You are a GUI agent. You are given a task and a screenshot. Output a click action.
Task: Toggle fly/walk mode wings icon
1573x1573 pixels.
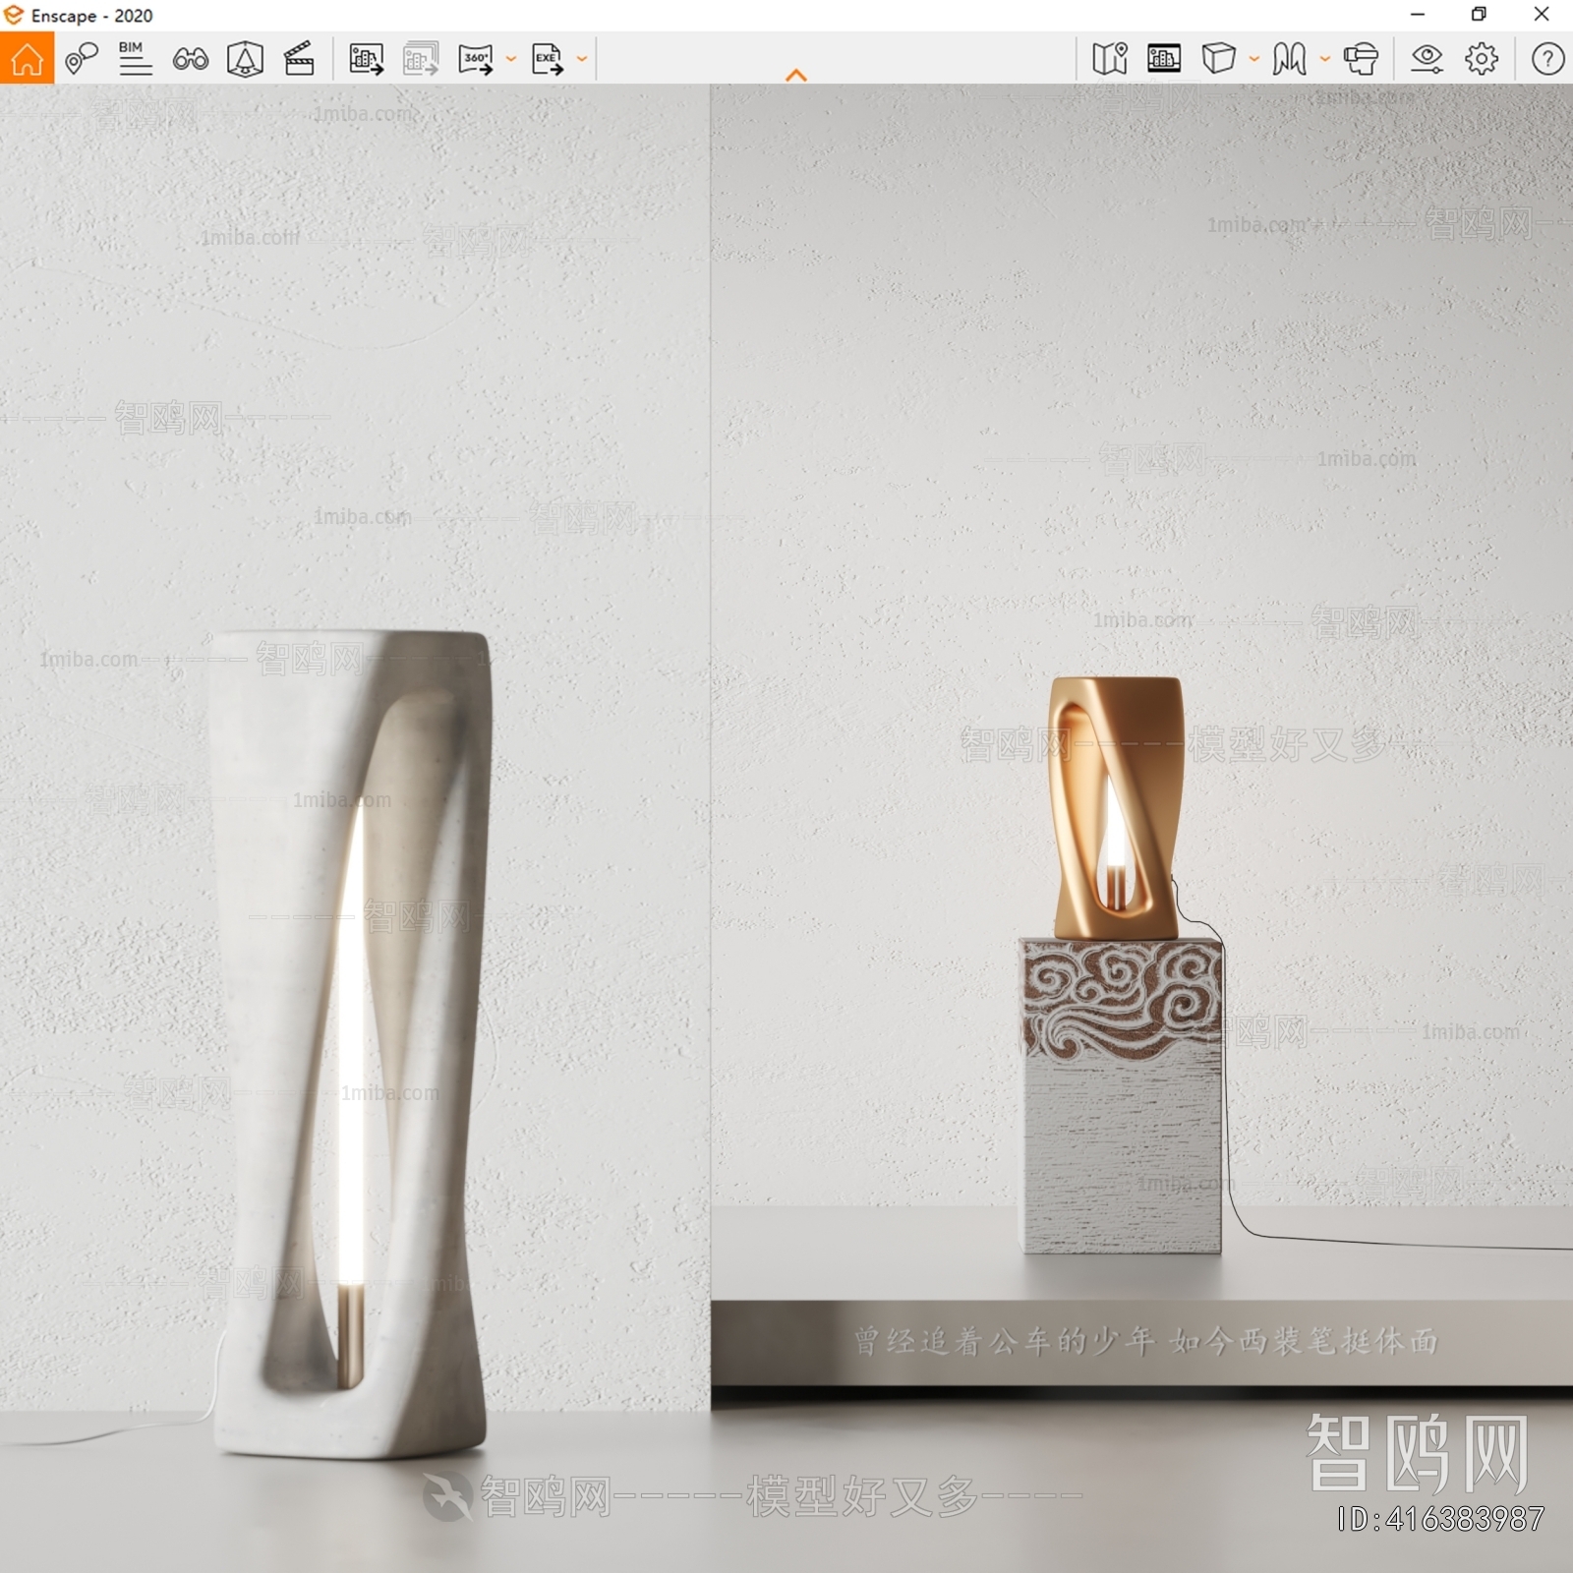[x=1289, y=59]
